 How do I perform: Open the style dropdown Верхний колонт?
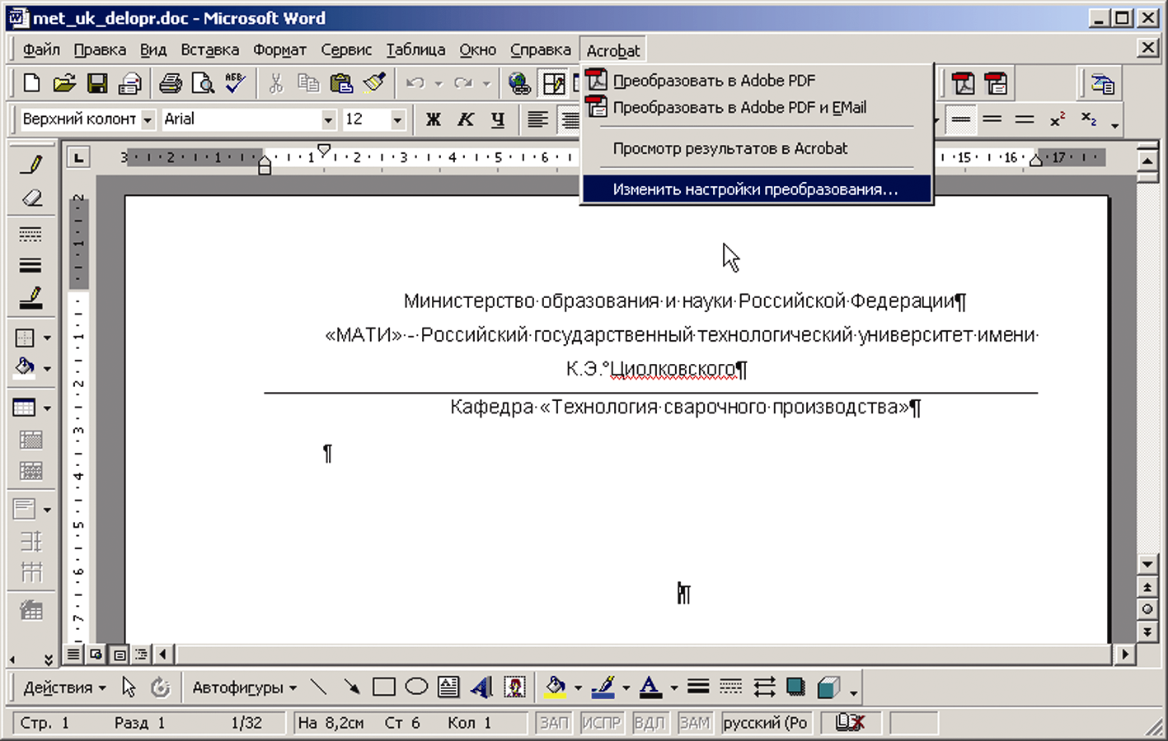click(148, 120)
